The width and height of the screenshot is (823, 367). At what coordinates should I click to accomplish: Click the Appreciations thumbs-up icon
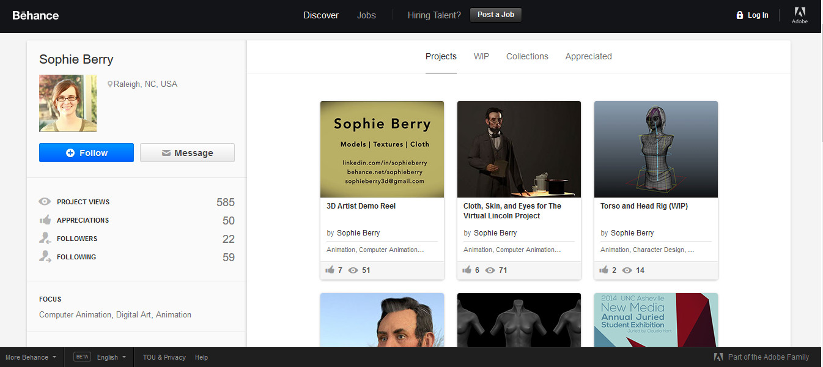click(45, 220)
